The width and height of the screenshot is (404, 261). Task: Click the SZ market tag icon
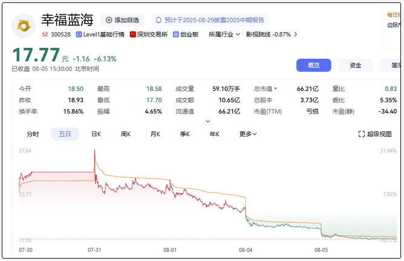click(x=45, y=35)
